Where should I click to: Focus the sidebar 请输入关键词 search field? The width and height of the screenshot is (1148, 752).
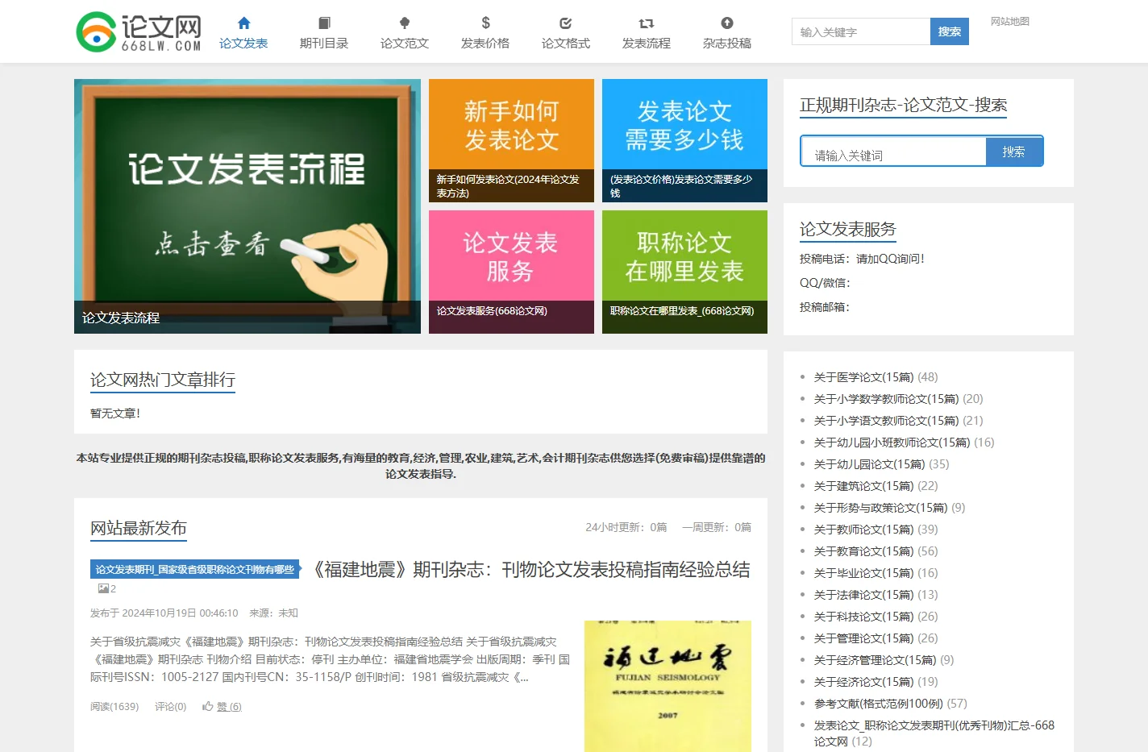(894, 152)
